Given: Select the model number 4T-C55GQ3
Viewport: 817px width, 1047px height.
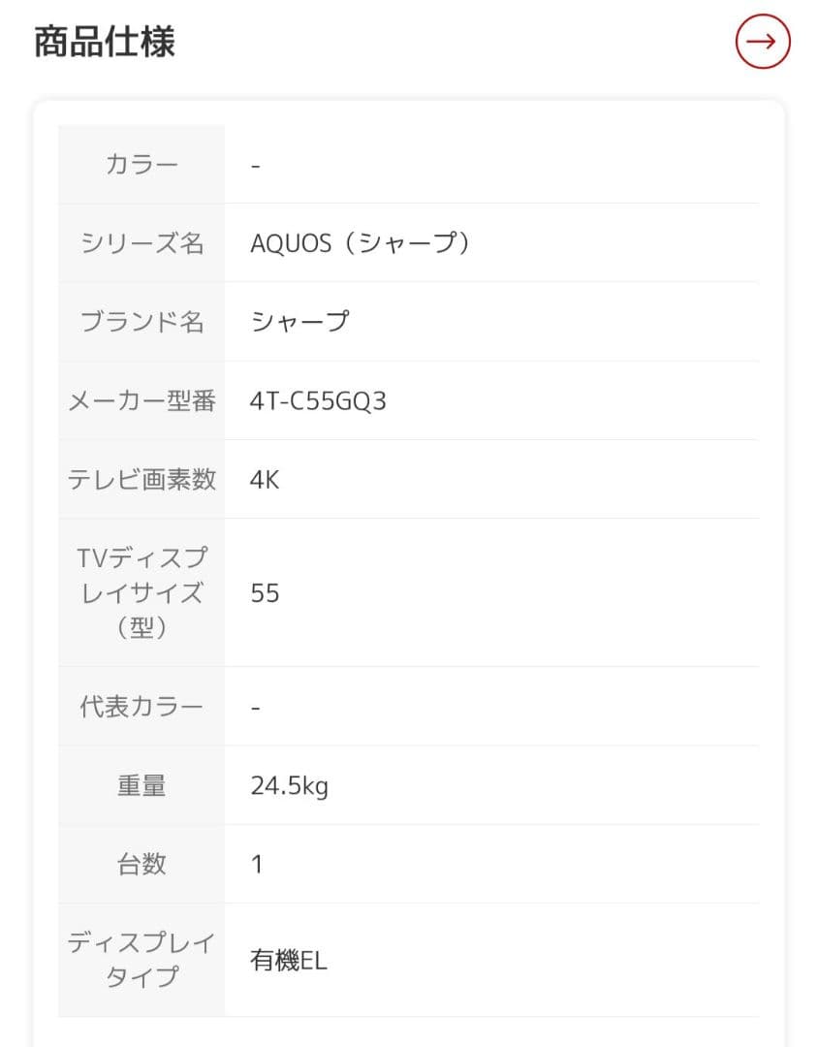Looking at the screenshot, I should pyautogui.click(x=319, y=400).
